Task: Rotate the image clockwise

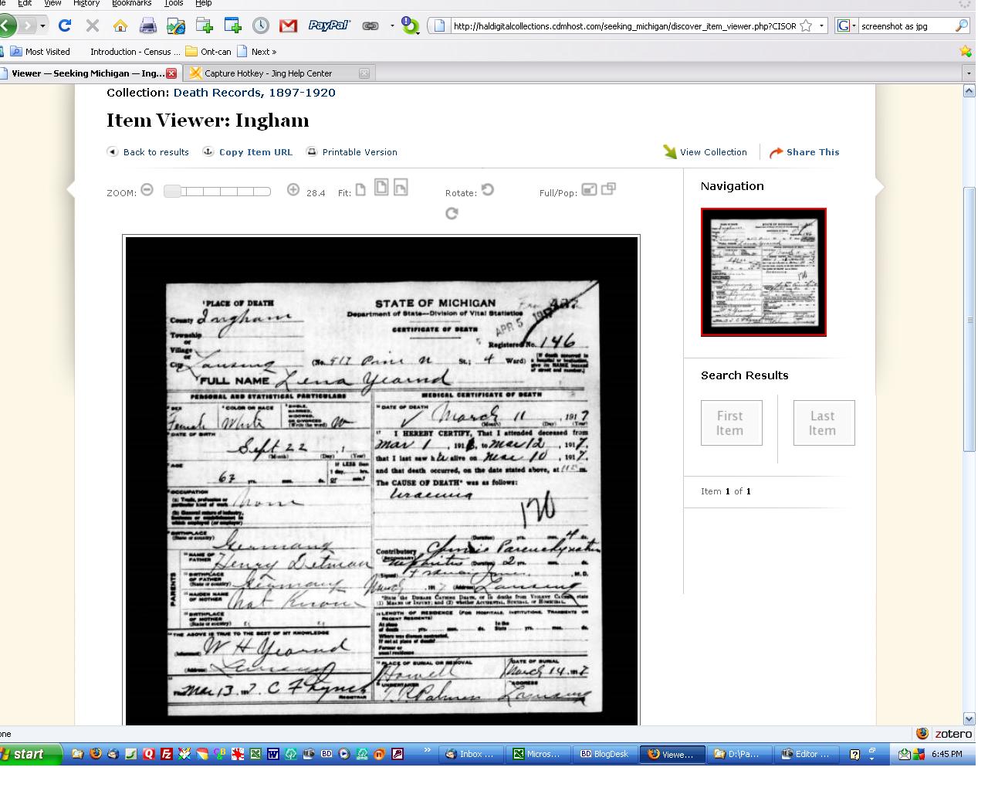Action: (452, 213)
